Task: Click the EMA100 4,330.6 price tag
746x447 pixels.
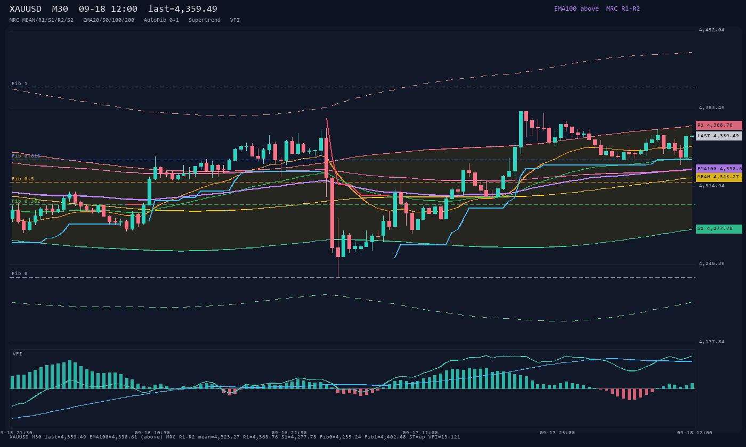Action: tap(719, 169)
